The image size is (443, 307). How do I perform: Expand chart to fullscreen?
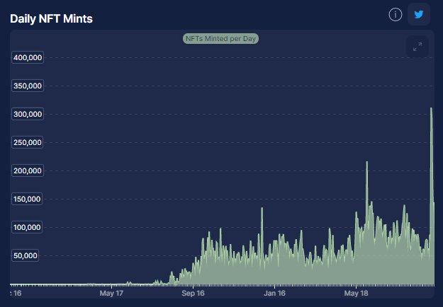[417, 47]
